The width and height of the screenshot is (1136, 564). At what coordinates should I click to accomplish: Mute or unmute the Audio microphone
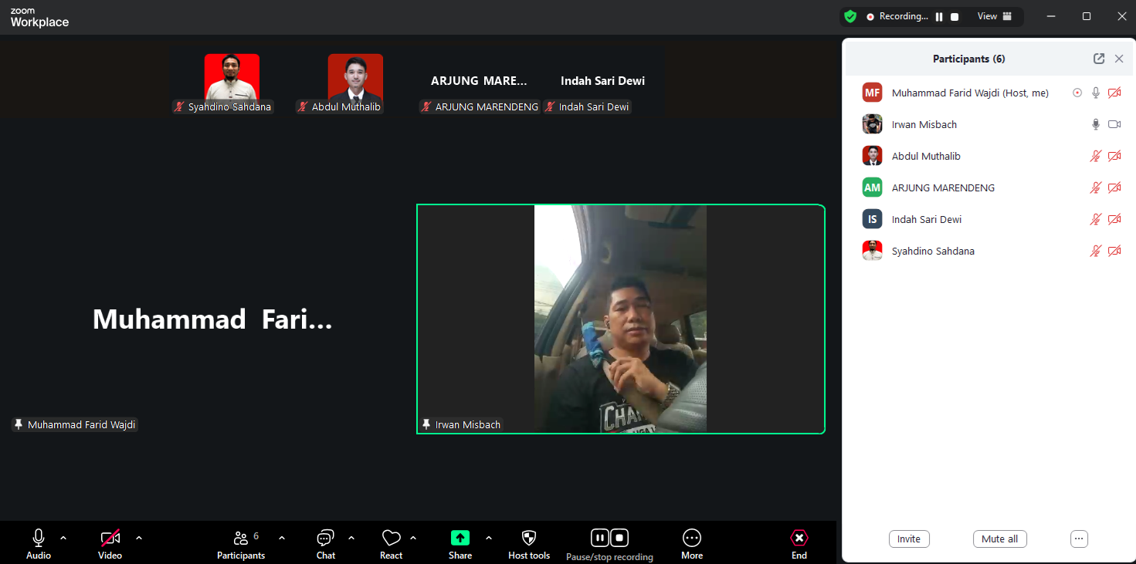pos(39,543)
